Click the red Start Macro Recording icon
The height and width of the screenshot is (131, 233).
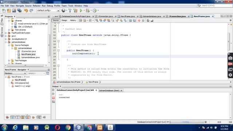click(139, 20)
